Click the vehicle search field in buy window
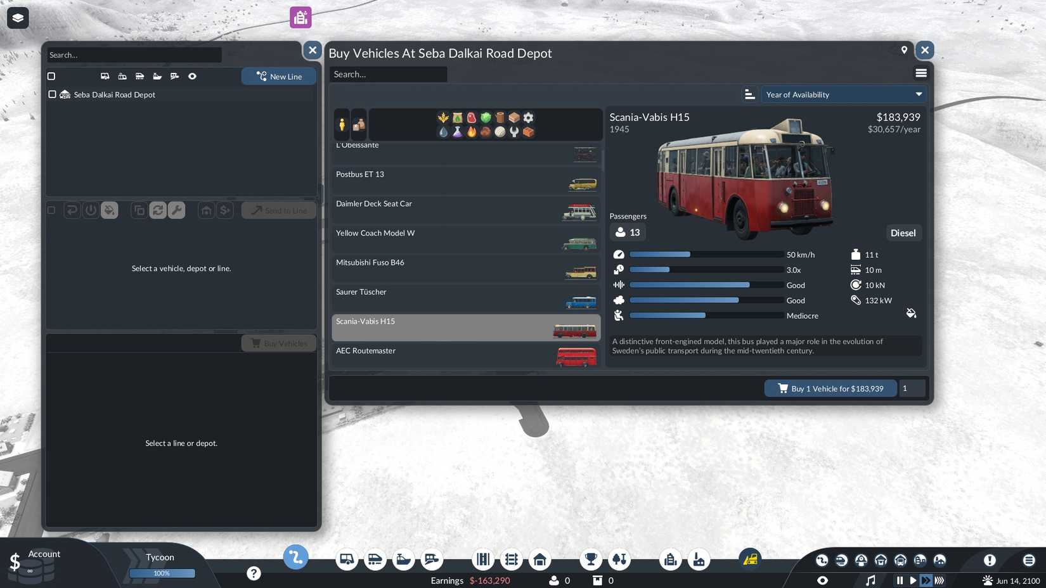 (x=388, y=74)
